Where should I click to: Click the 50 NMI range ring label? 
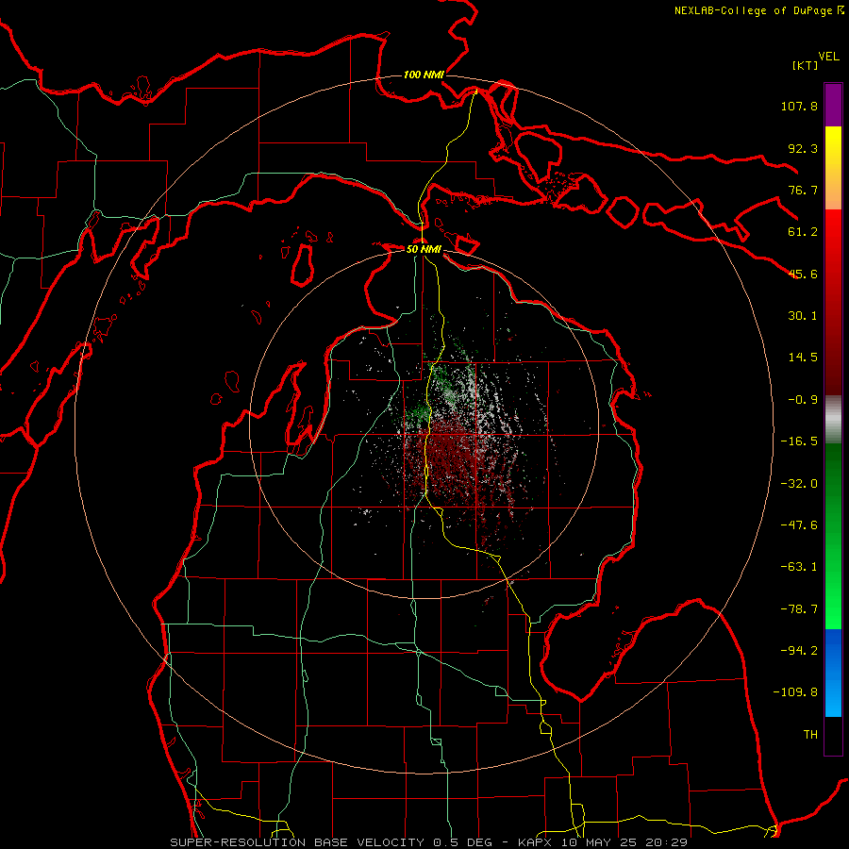pyautogui.click(x=424, y=249)
